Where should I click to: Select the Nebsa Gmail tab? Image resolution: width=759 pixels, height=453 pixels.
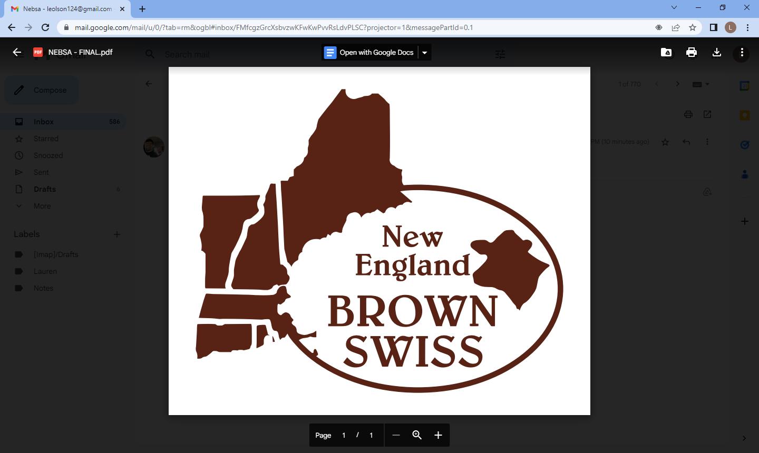67,9
